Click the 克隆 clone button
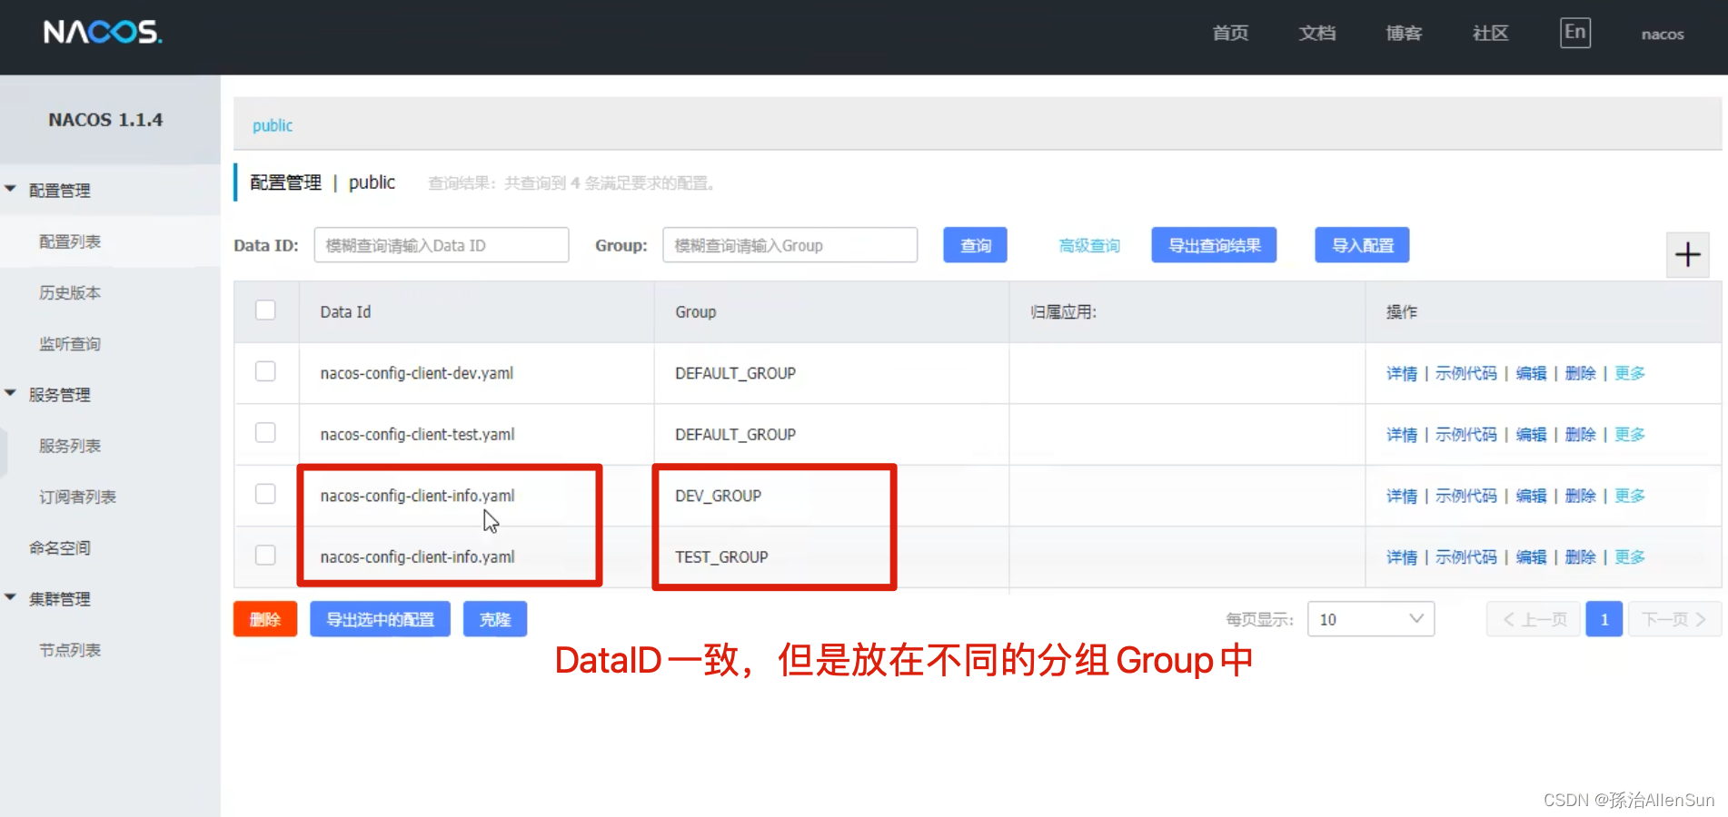Screen dimensions: 1728x817 tap(495, 619)
